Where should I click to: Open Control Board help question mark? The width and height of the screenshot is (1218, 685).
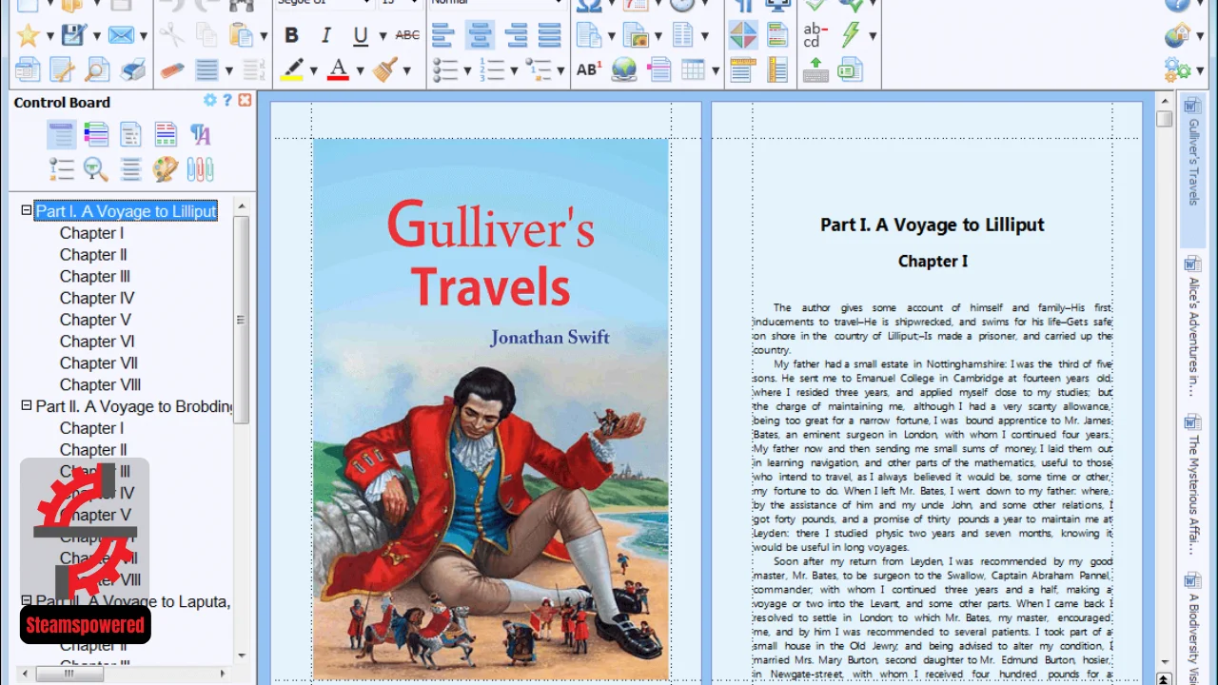click(x=227, y=101)
